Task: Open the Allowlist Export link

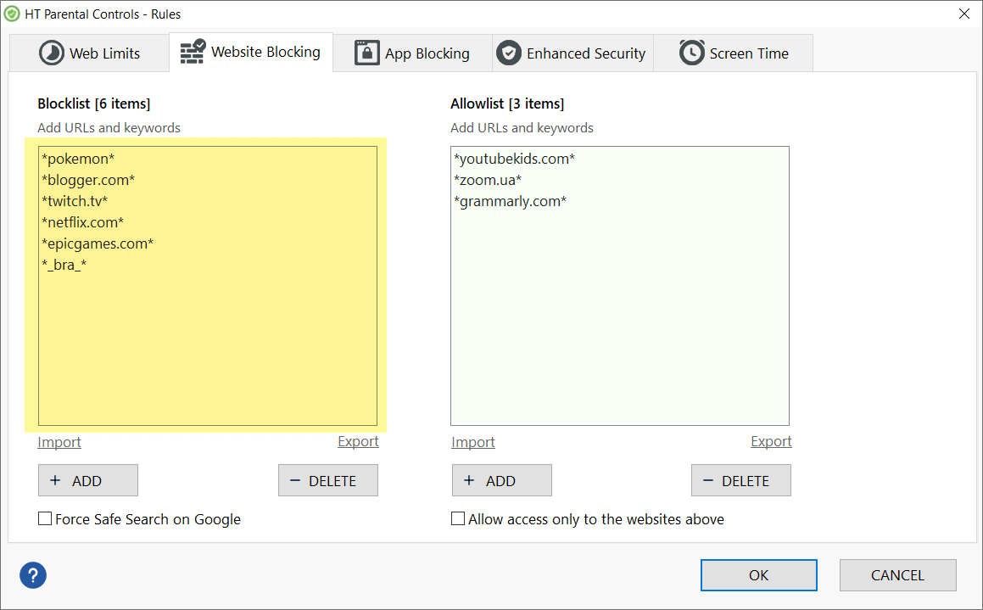Action: coord(771,441)
